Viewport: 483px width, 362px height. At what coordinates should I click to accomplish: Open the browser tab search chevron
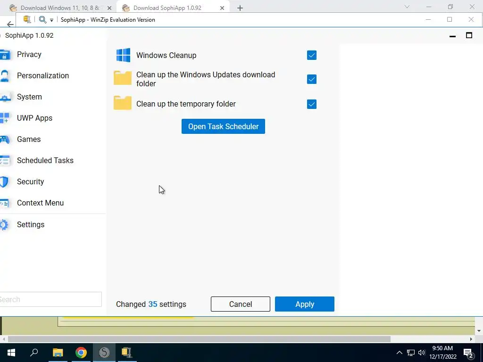(x=407, y=7)
